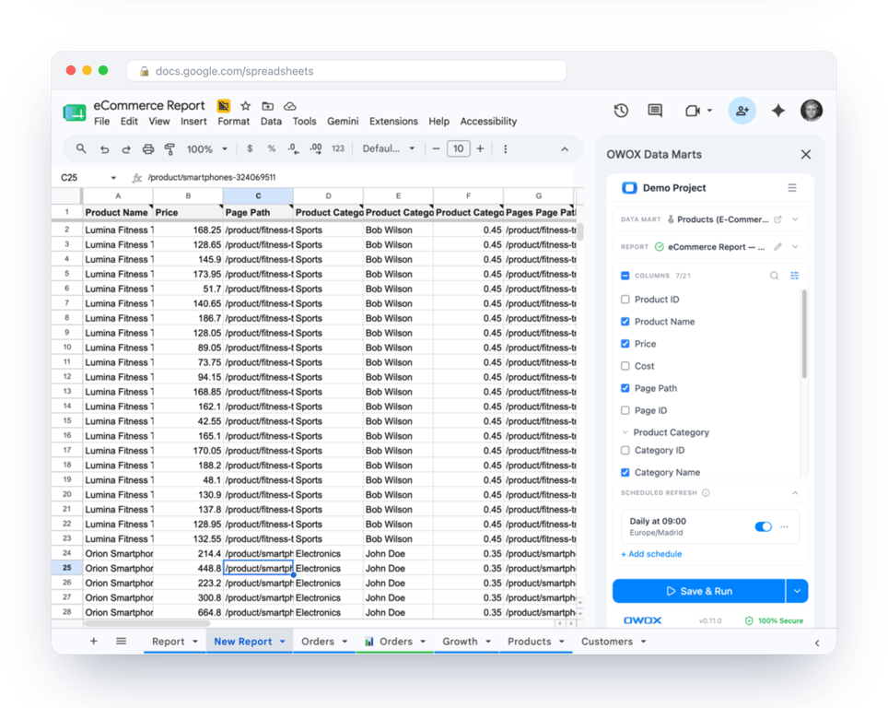Format as percent
The width and height of the screenshot is (888, 708).
[x=272, y=148]
